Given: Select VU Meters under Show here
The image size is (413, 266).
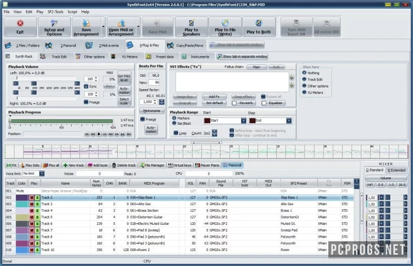Looking at the screenshot, I should [304, 92].
